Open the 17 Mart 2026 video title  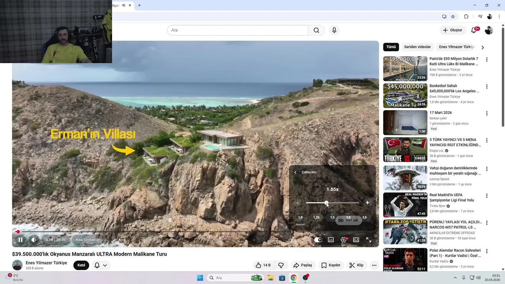441,113
